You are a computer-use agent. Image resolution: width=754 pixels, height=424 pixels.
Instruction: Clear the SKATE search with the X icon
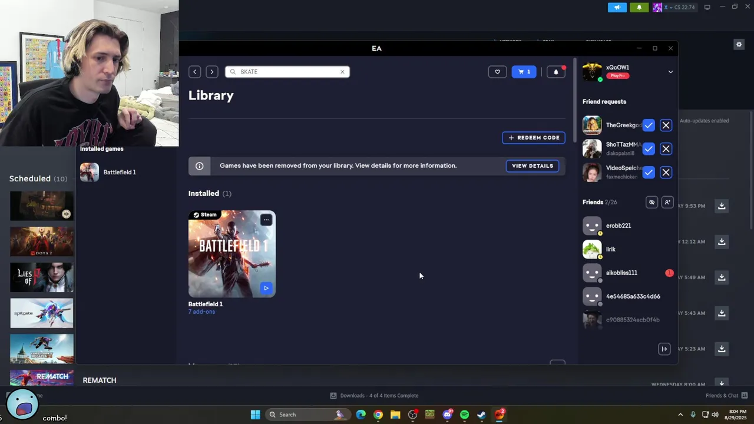(x=342, y=72)
